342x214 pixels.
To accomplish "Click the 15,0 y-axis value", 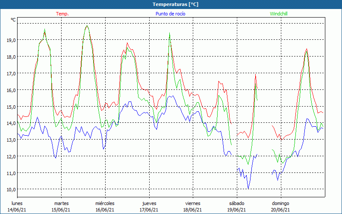I will coord(11,107).
